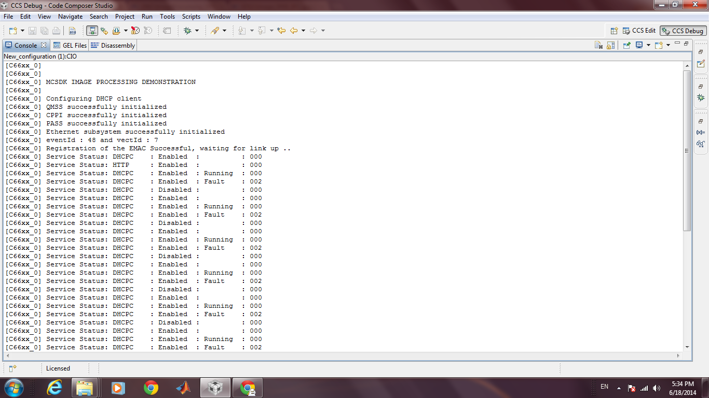709x398 pixels.
Task: Click the Display Selected Console icon
Action: tap(639, 45)
